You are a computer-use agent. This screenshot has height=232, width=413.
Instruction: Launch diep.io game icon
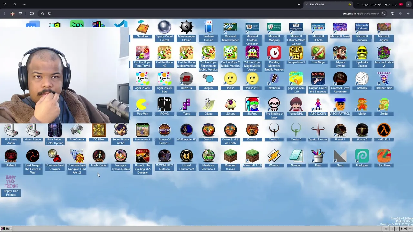208,81
